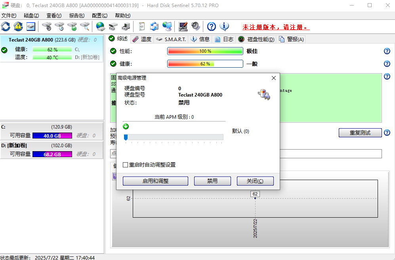
Task: Click the monitor with screwdriver configuration icon
Action: click(183, 27)
